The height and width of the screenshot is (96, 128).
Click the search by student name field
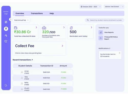tap(104, 20)
